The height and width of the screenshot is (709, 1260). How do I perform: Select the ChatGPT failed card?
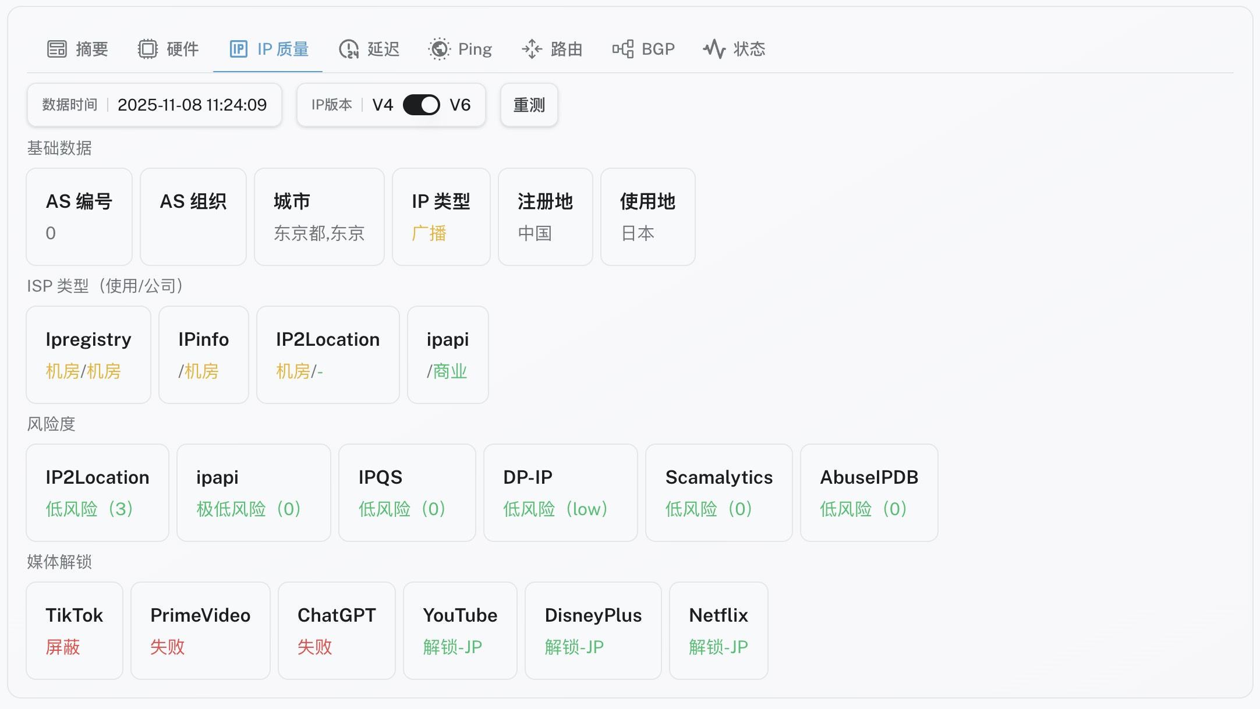(337, 630)
